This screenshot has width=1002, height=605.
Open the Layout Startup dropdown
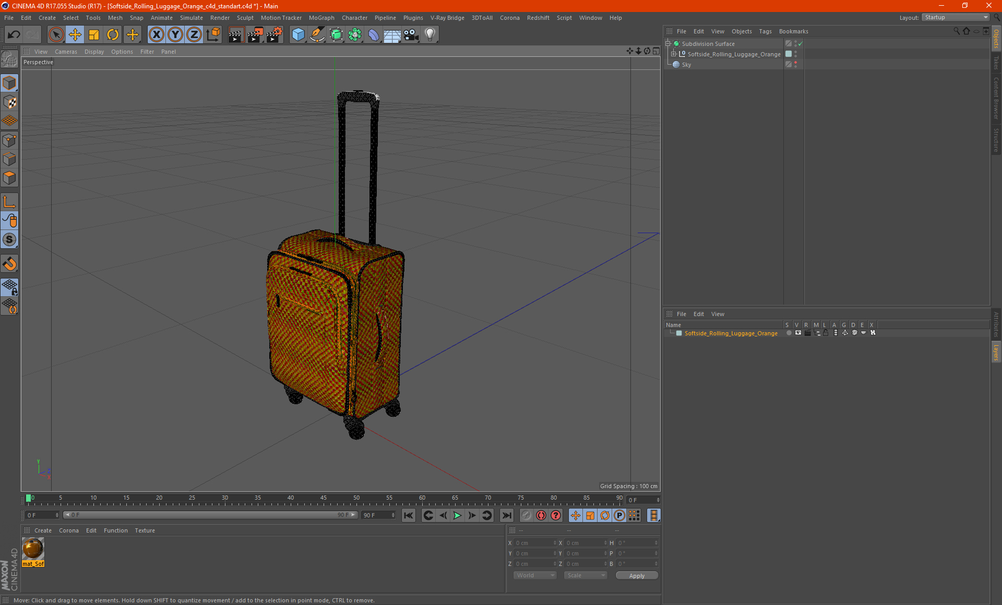[956, 17]
